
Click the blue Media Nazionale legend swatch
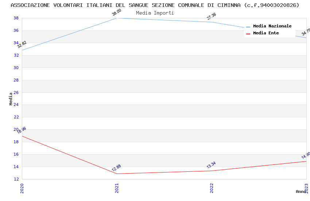click(x=248, y=27)
